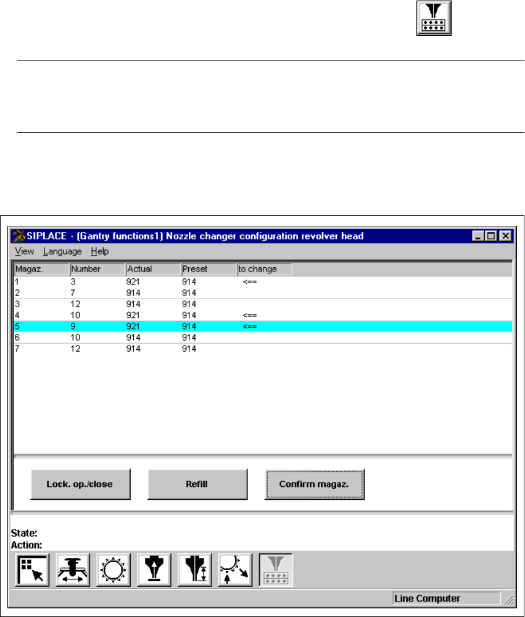Click the 'to change' column header
This screenshot has height=617, width=525.
[265, 269]
